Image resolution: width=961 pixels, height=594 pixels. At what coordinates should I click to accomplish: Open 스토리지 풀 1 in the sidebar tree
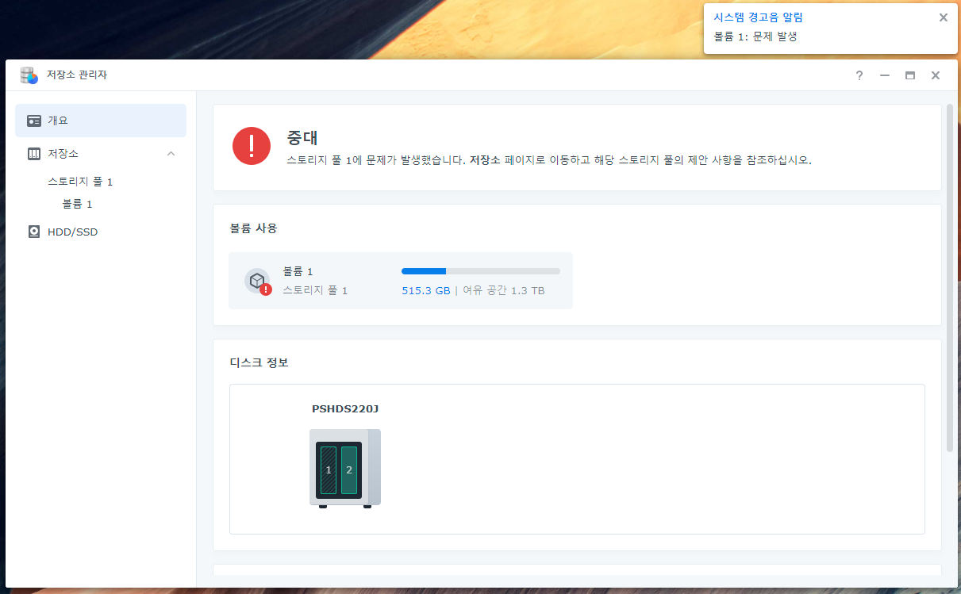click(x=80, y=182)
